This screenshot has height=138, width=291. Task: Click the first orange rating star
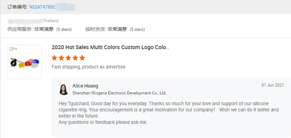coord(54,58)
